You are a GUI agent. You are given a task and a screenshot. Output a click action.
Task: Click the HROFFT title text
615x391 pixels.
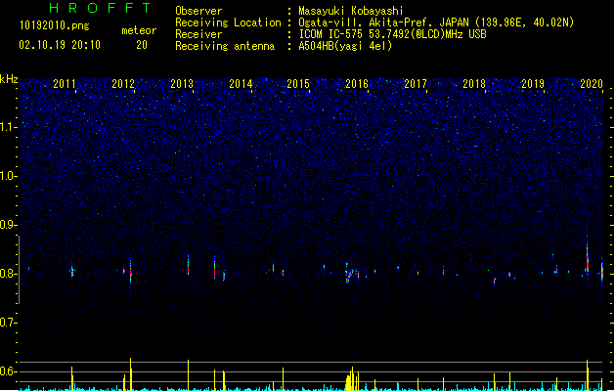(x=101, y=8)
